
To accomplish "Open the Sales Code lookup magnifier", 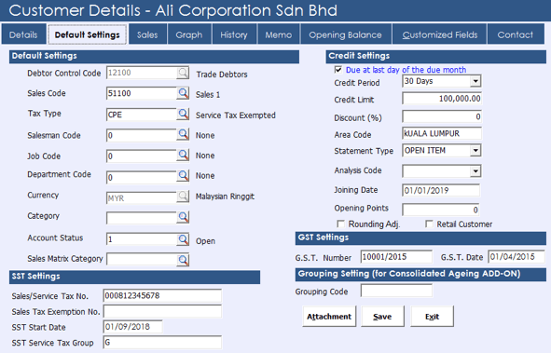I will click(183, 93).
